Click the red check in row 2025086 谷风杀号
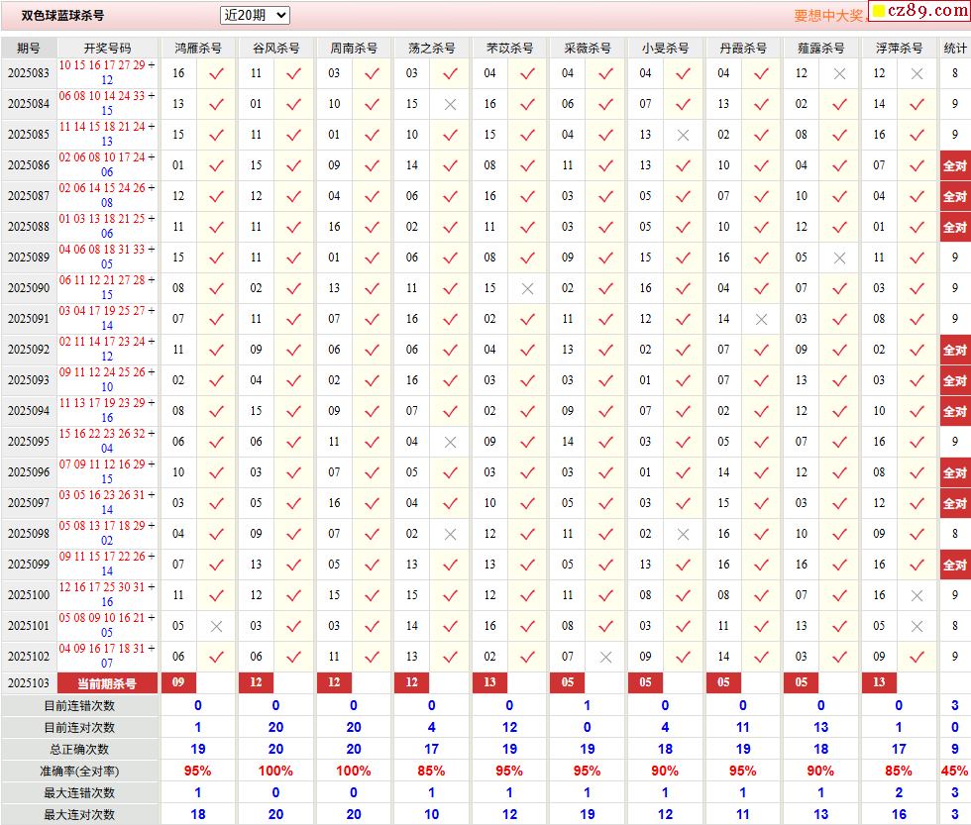This screenshot has width=971, height=825. pos(294,165)
